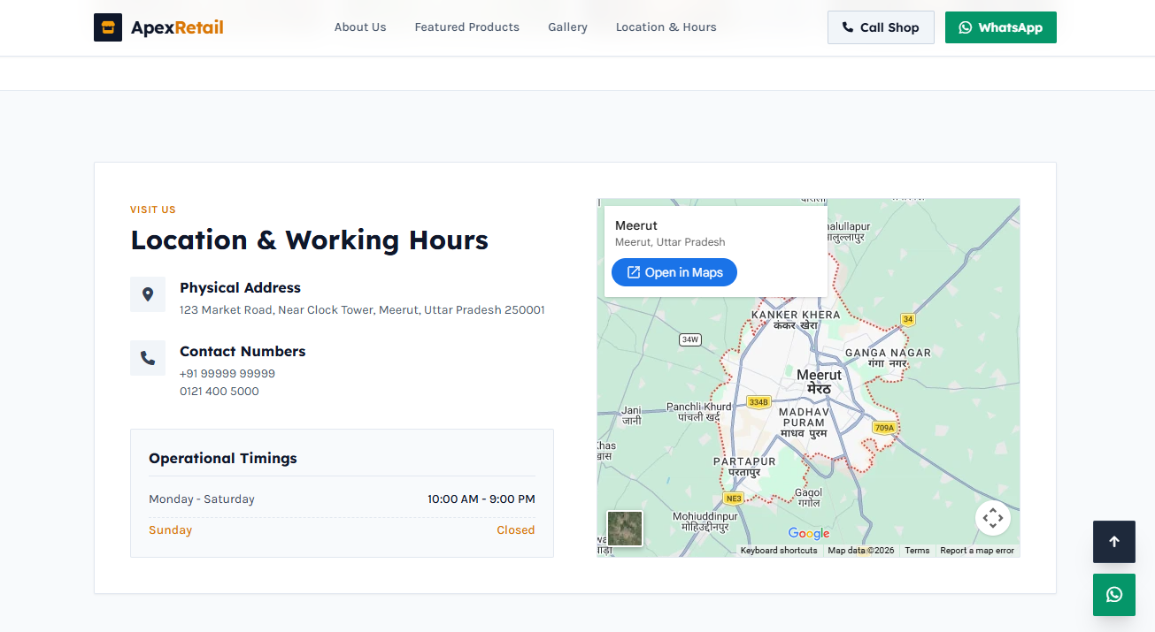Click the Google logo on the map

(809, 533)
